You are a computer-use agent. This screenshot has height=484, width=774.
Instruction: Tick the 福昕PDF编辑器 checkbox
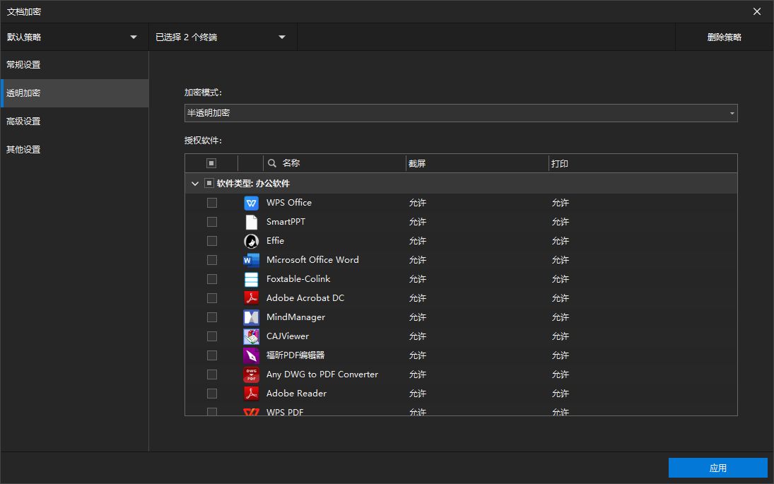pyautogui.click(x=212, y=355)
